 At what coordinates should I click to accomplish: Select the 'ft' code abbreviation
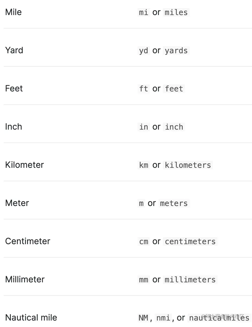coord(144,89)
